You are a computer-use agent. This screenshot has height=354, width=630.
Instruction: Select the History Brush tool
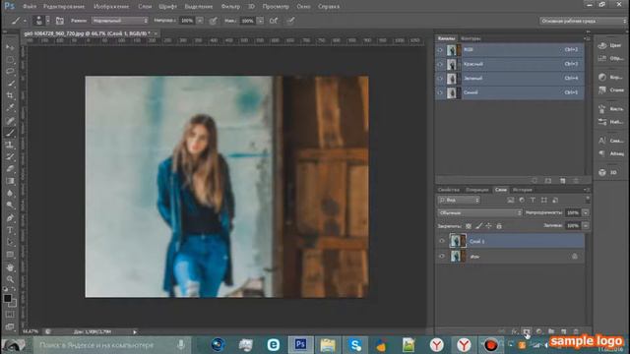click(10, 157)
